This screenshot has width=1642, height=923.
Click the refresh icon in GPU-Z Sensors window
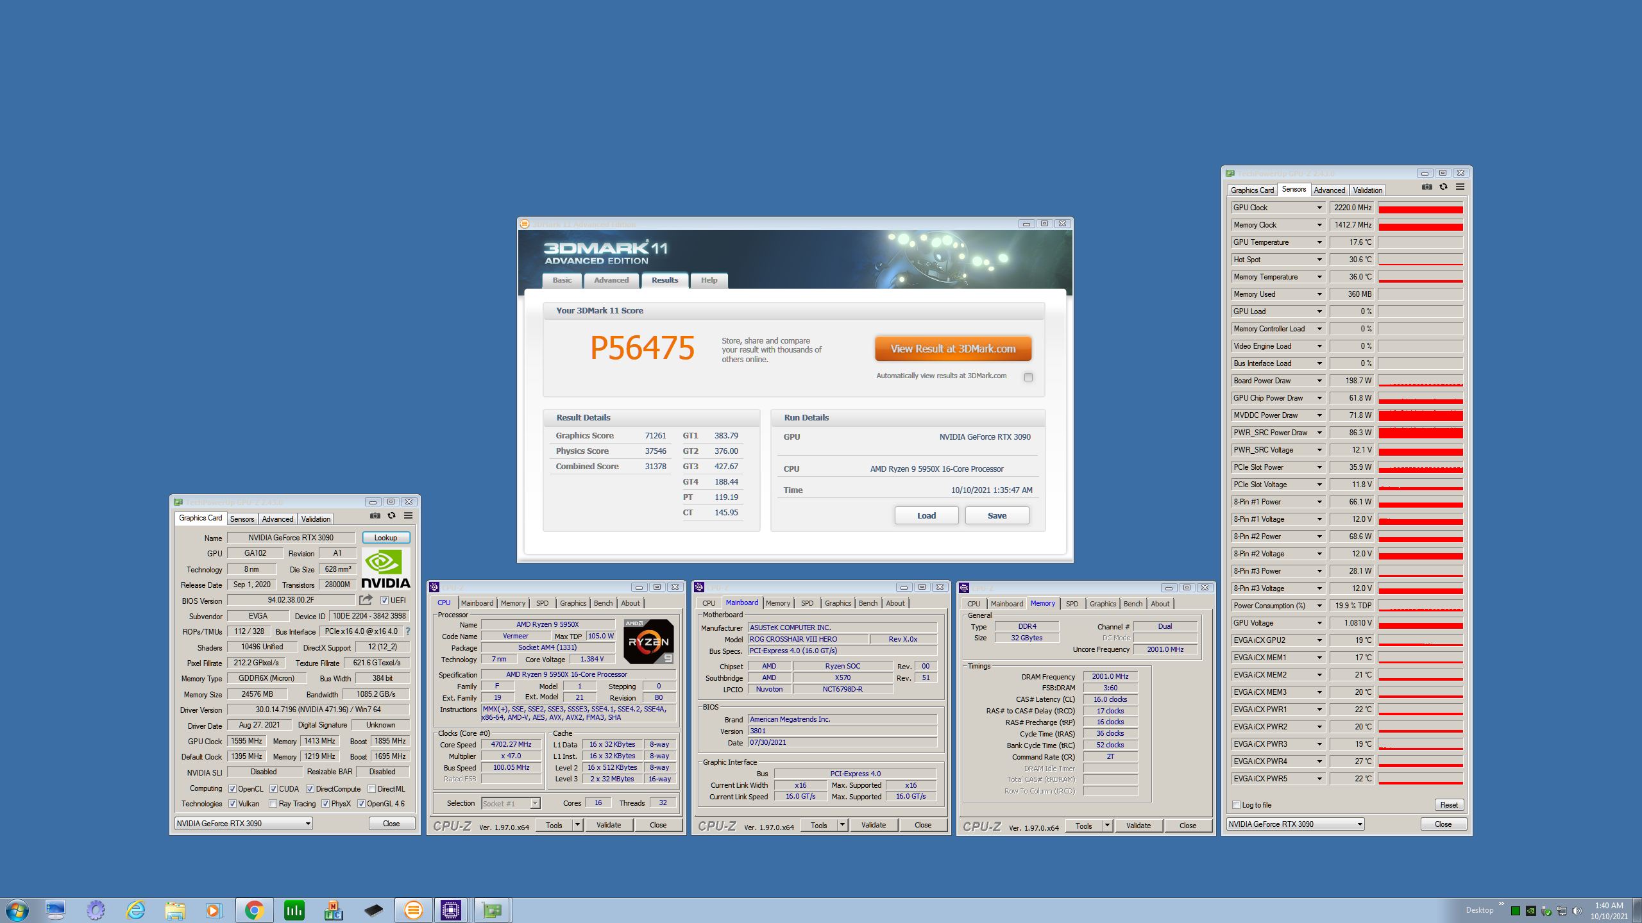click(x=1443, y=187)
